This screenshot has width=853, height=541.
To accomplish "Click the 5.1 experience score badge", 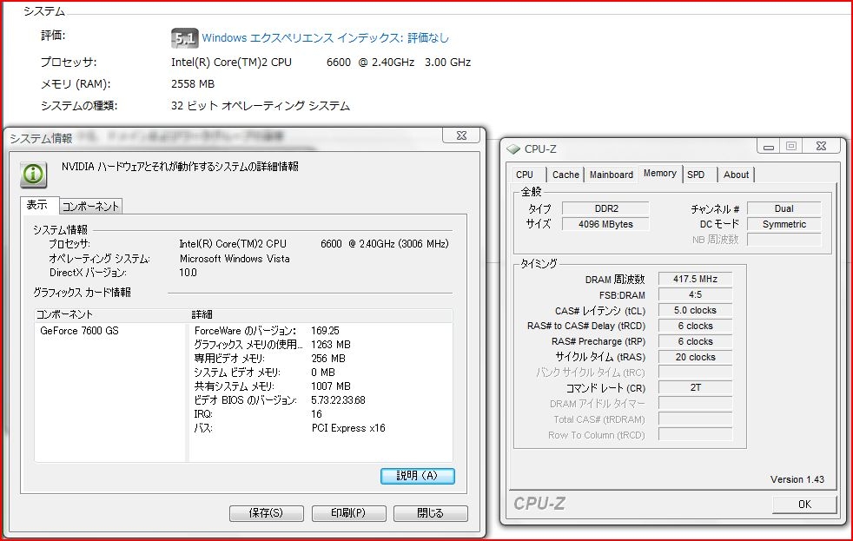I will (x=184, y=38).
